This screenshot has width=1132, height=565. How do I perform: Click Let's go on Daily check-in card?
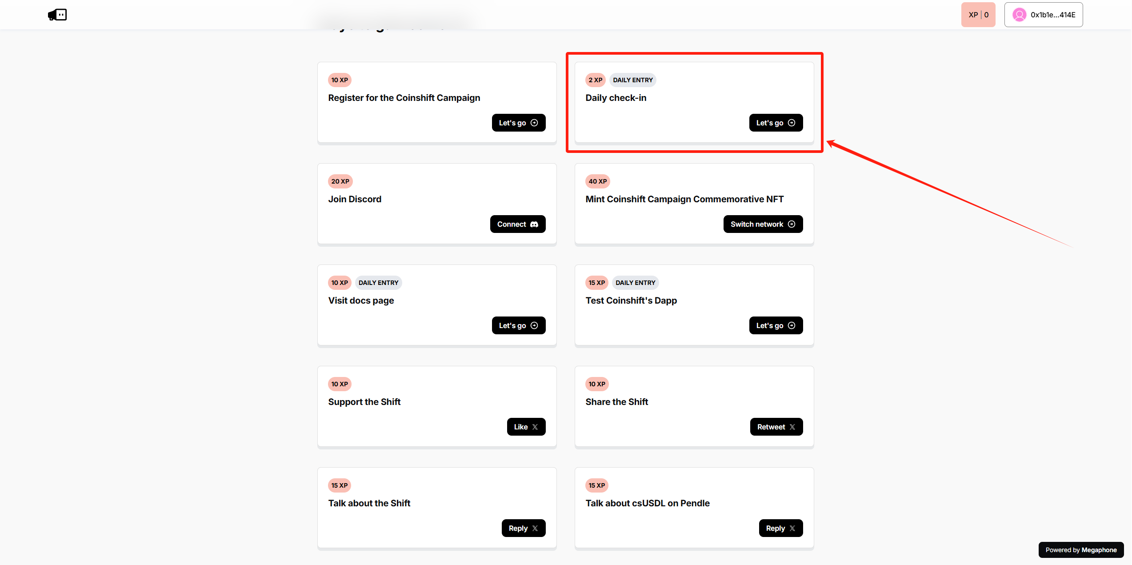(x=776, y=123)
